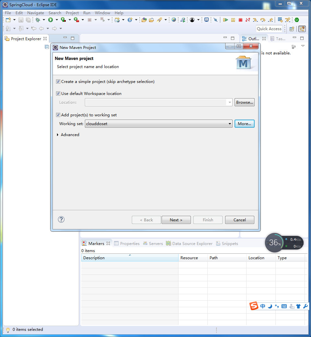Screen dimensions: 311x337
Task: Open the New wizard dropdown arrow
Action: [x=14, y=20]
